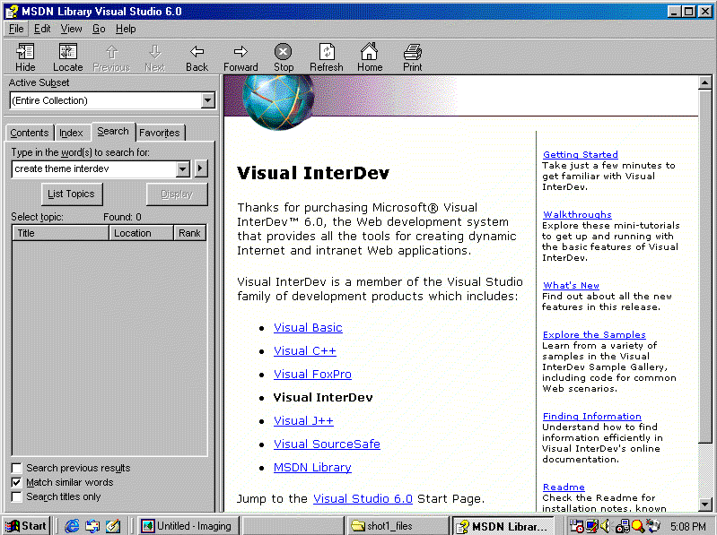Open the Go menu

point(99,29)
